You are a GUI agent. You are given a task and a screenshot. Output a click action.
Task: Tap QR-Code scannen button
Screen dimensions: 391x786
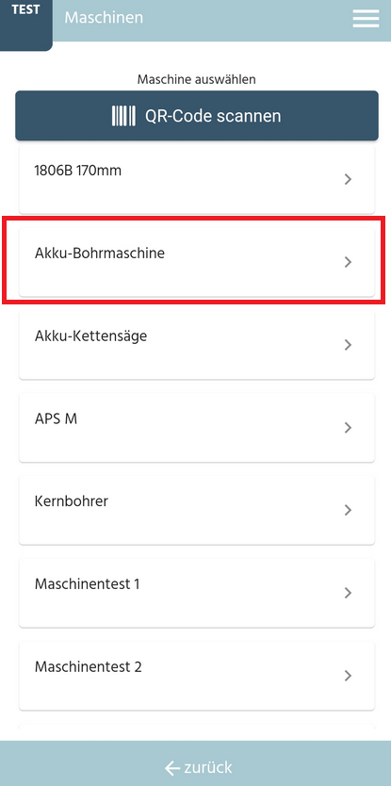[x=197, y=116]
